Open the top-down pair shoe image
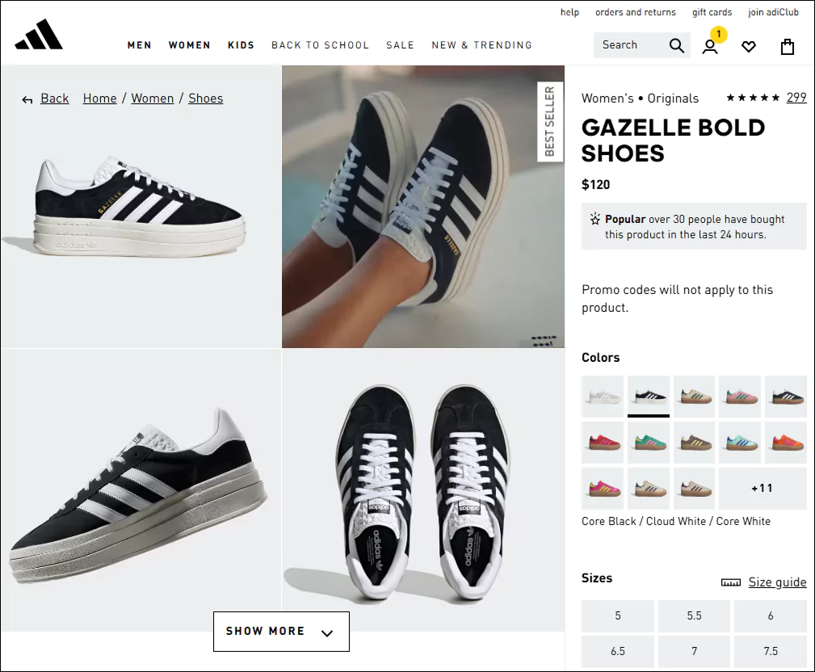 (x=423, y=490)
